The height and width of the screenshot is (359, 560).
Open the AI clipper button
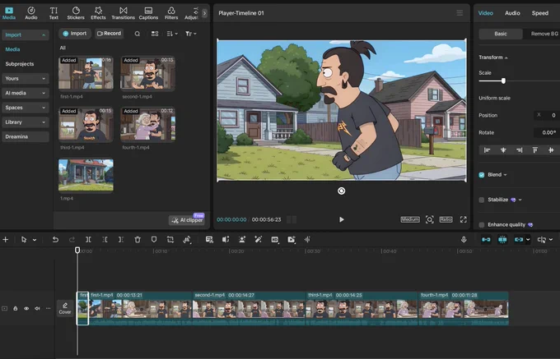click(187, 220)
